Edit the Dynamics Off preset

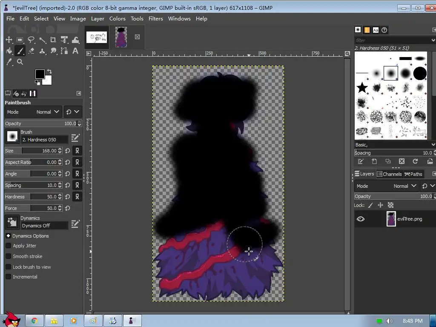(x=75, y=224)
